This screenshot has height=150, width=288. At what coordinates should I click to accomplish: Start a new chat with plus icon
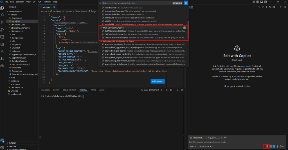click(x=267, y=7)
